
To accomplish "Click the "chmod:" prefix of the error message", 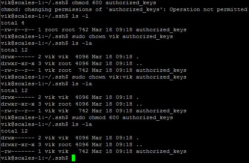I will point(11,9).
